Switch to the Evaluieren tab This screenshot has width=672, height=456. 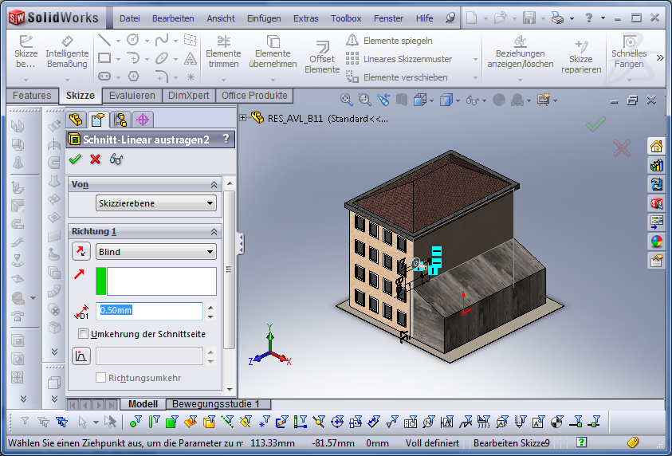point(132,96)
